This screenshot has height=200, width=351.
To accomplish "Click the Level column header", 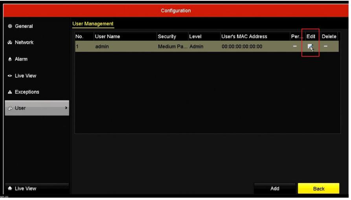I will coord(195,36).
